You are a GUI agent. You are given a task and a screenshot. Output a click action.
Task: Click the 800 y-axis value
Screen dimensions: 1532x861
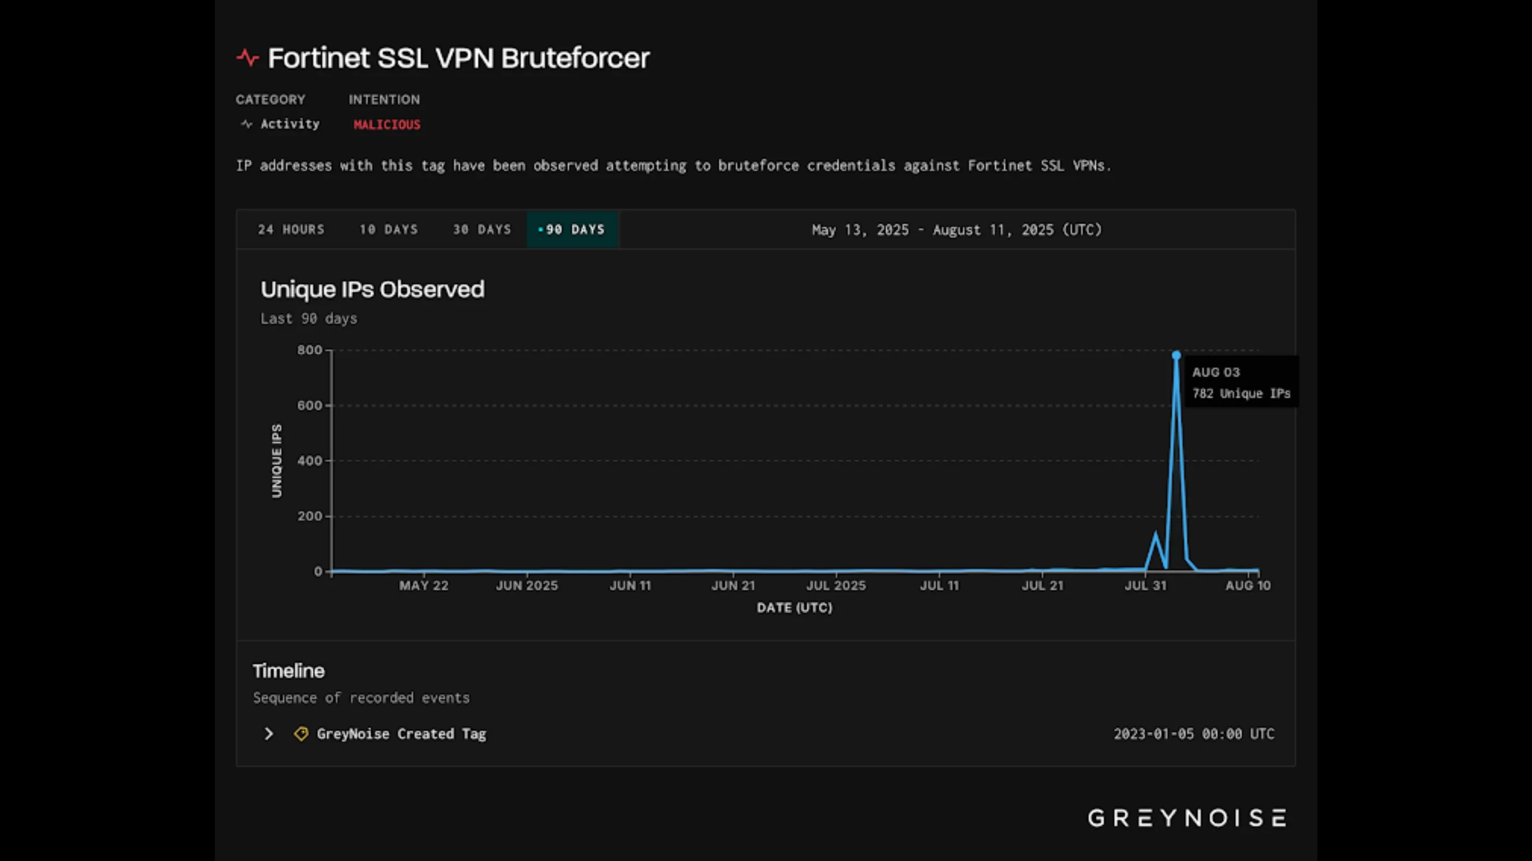pyautogui.click(x=310, y=350)
